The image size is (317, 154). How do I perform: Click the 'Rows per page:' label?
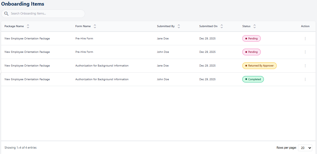click(287, 148)
